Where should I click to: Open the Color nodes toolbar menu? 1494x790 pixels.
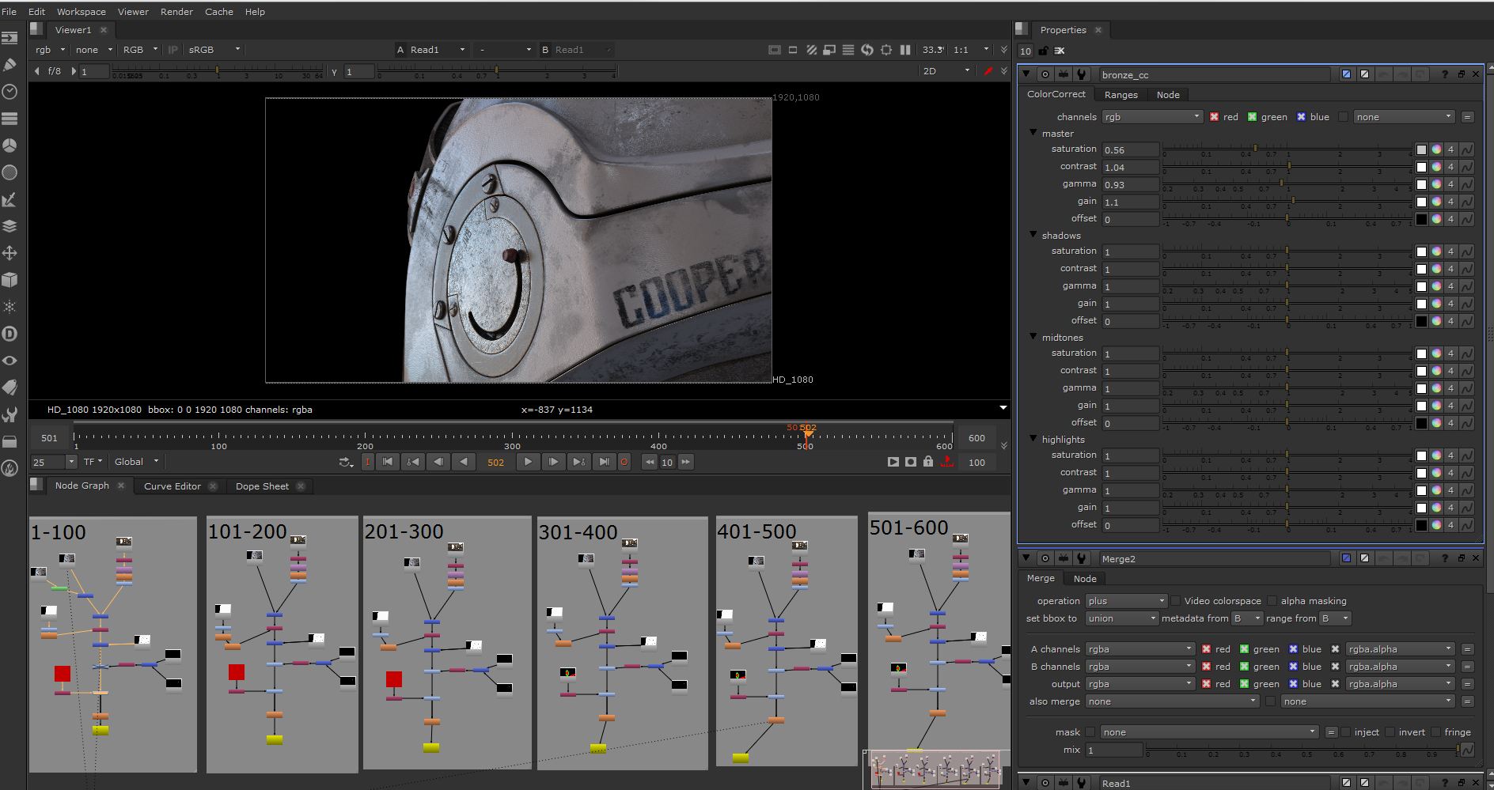[9, 146]
